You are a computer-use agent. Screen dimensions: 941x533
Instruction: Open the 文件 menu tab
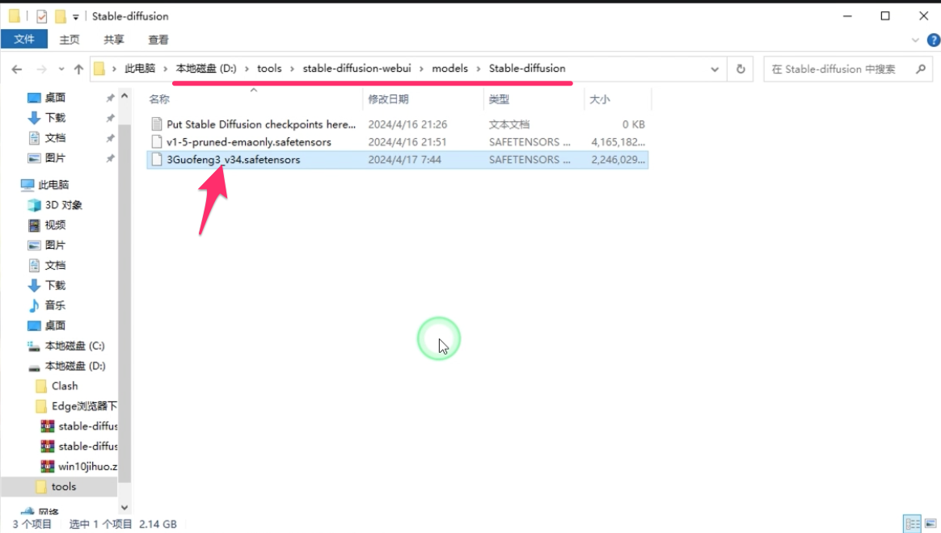click(24, 39)
